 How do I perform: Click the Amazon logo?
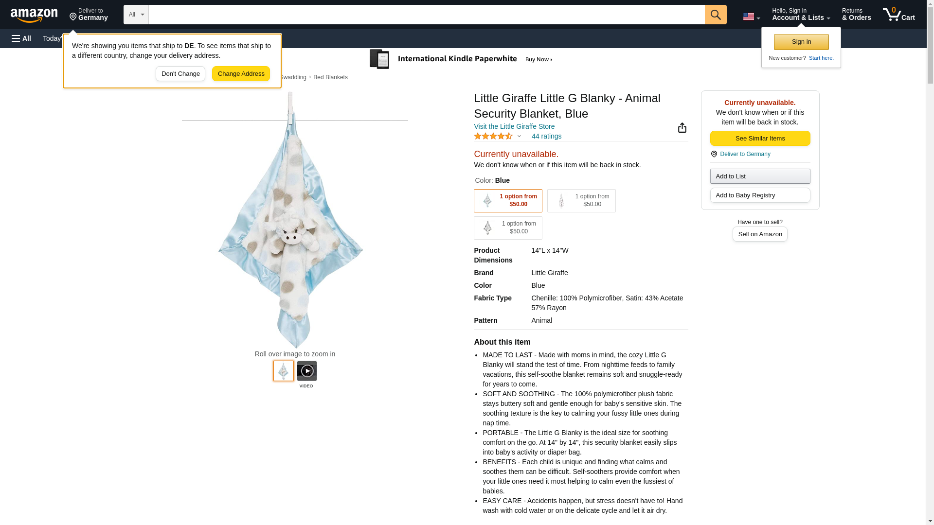tap(34, 15)
